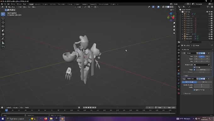Toggle Mirror Axis X button
This screenshot has height=121, width=214.
pos(196,57)
